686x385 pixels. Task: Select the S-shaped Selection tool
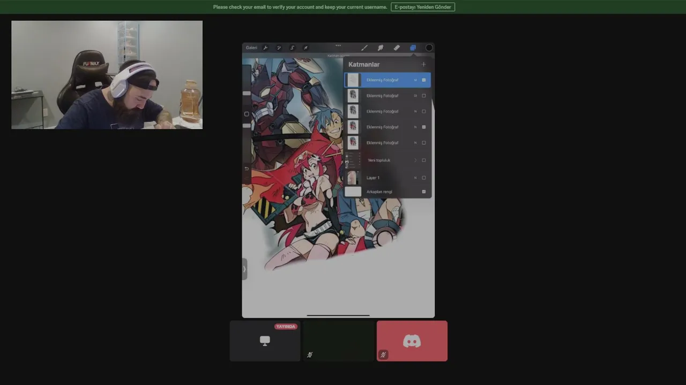click(292, 48)
